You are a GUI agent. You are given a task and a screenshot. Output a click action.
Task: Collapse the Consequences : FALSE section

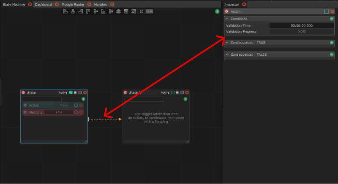click(227, 55)
